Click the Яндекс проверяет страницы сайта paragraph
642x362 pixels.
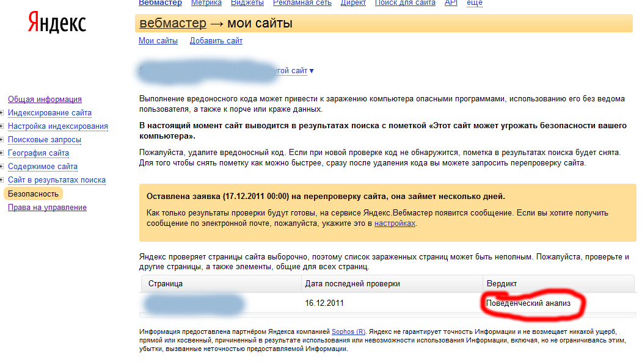[x=384, y=262]
